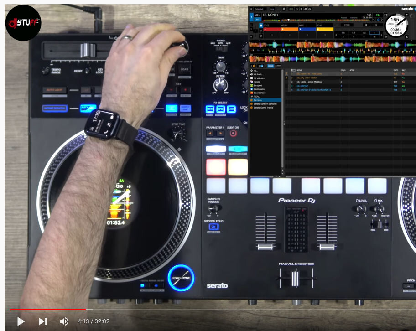Screen dimensions: 416x331
Task: Click the virtual deck platter showing 165
Action: click(396, 26)
